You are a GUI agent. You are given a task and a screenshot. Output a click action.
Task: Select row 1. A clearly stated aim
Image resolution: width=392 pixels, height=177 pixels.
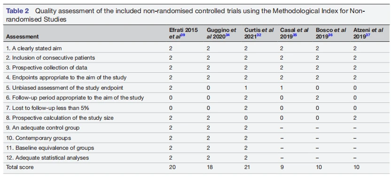click(196, 48)
